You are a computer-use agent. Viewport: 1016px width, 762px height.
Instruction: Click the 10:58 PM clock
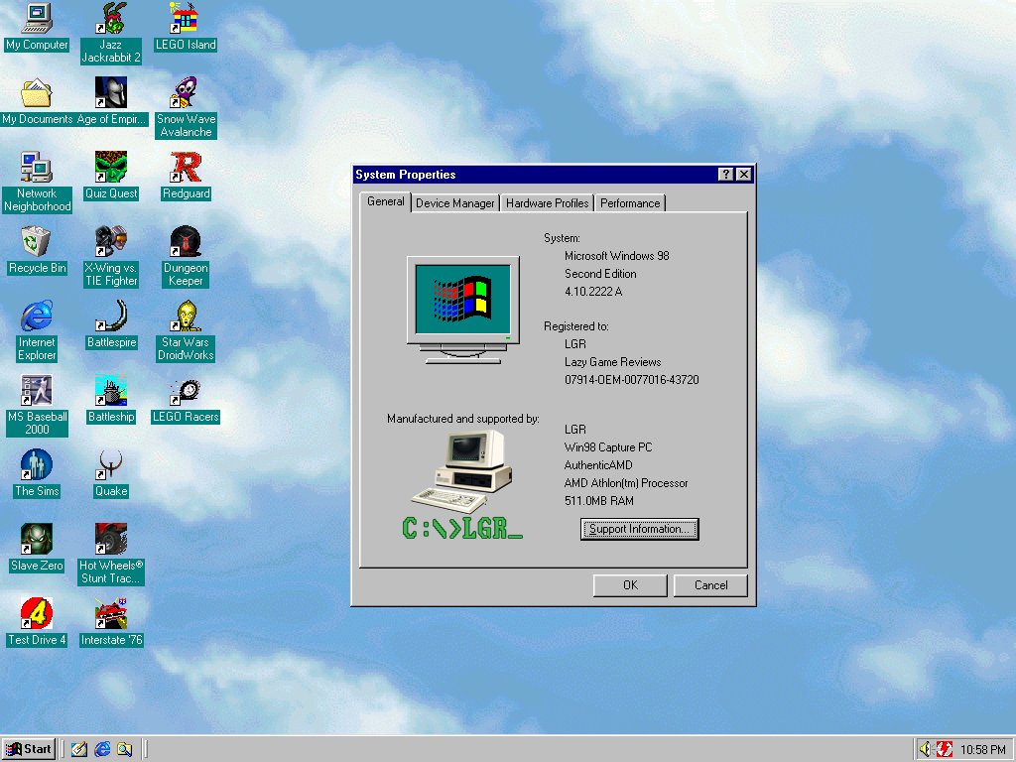[x=983, y=750]
